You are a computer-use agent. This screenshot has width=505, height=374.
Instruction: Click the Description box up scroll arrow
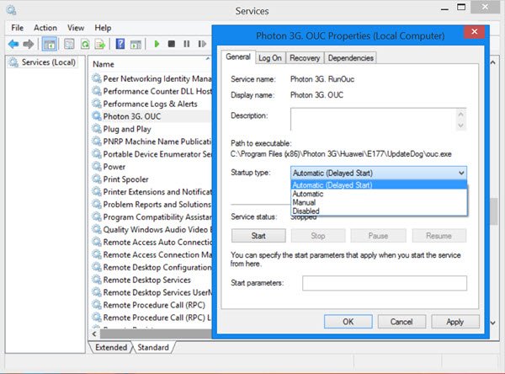(461, 114)
